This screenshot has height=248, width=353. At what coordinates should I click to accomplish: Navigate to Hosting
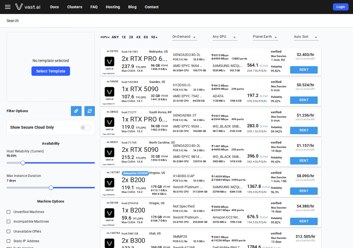tap(113, 7)
